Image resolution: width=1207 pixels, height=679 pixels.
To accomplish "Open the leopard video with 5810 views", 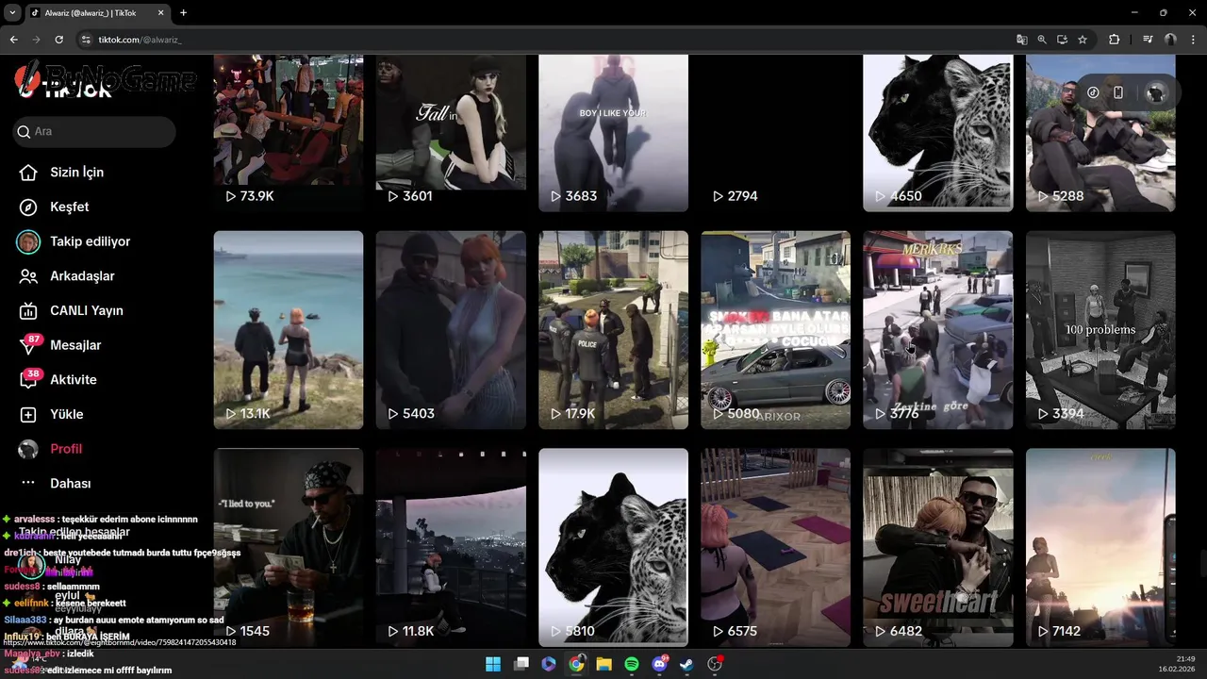I will (613, 547).
